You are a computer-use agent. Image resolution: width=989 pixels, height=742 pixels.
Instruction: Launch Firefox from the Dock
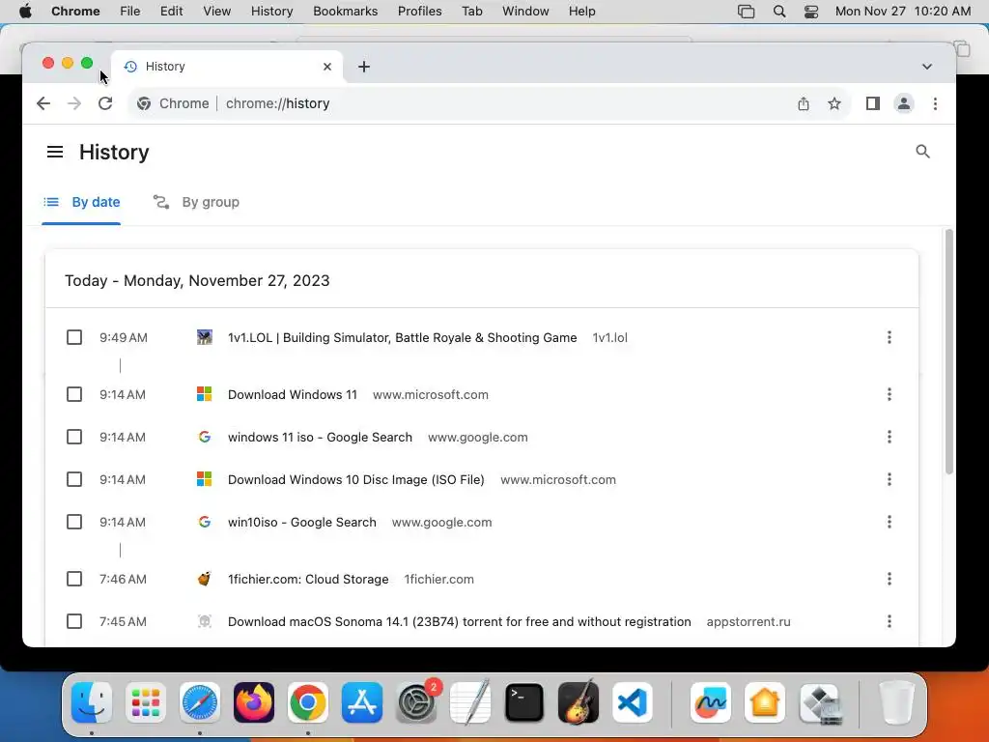(254, 702)
